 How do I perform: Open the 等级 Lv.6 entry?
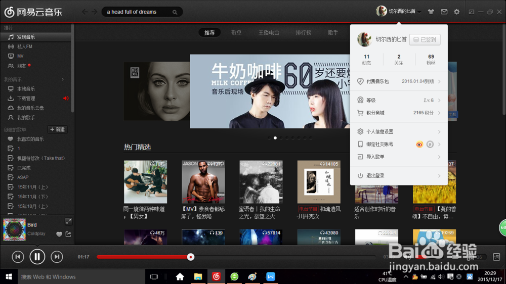coord(399,100)
